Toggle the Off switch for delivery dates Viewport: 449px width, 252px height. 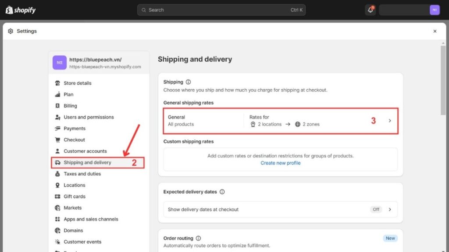(376, 209)
